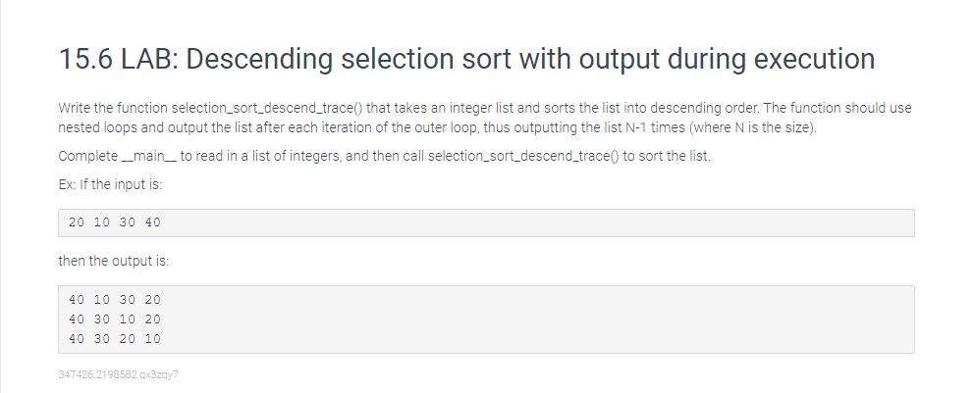Click the empty area of the input example box
973x393 pixels.
(x=537, y=222)
